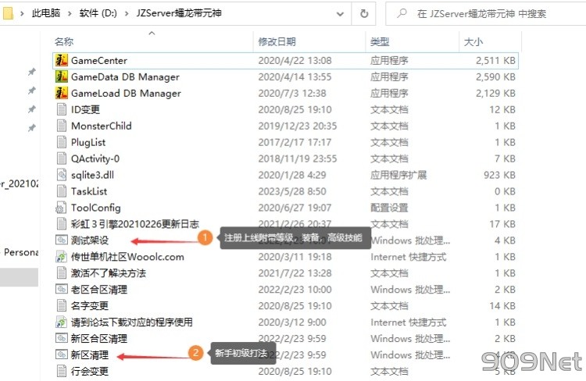Click the ToolConfig settings file icon

[62, 208]
